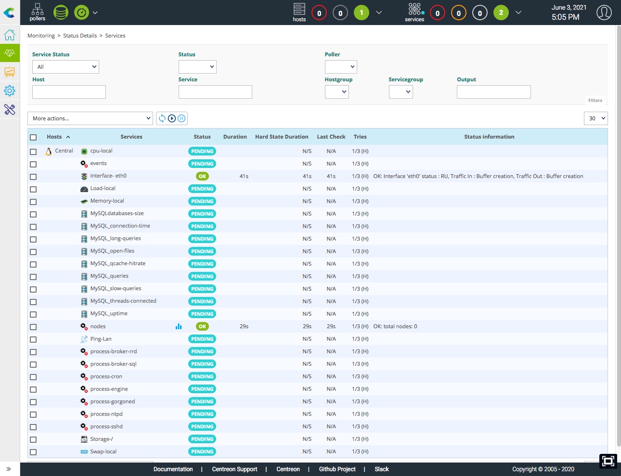Viewport: 621px width, 476px height.
Task: Open the page size dropdown showing 30
Action: 595,118
